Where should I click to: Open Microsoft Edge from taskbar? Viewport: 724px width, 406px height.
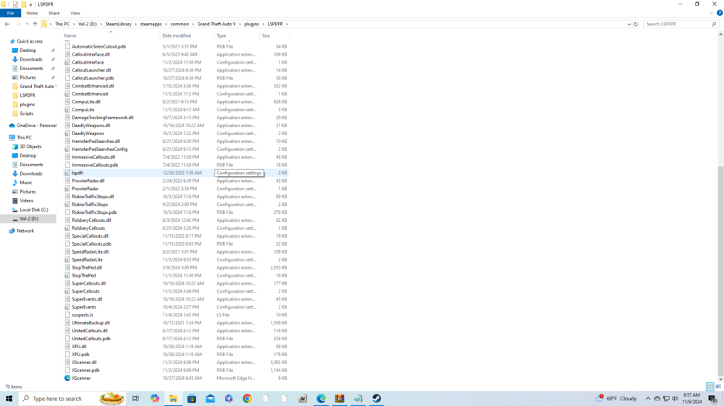click(x=321, y=399)
